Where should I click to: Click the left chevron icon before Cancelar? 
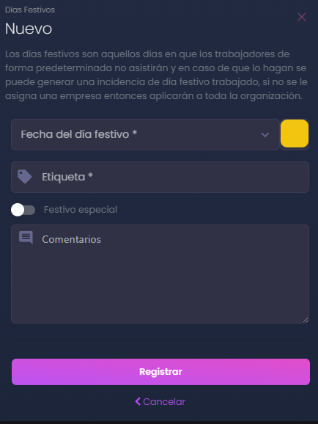click(x=138, y=401)
